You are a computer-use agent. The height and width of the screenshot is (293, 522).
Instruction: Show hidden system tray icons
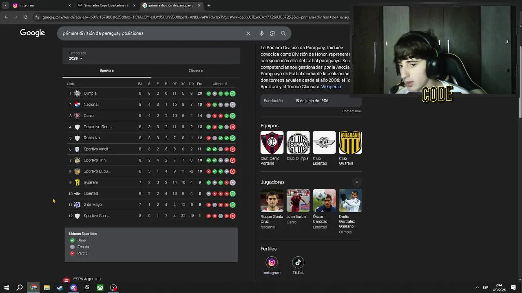478,288
